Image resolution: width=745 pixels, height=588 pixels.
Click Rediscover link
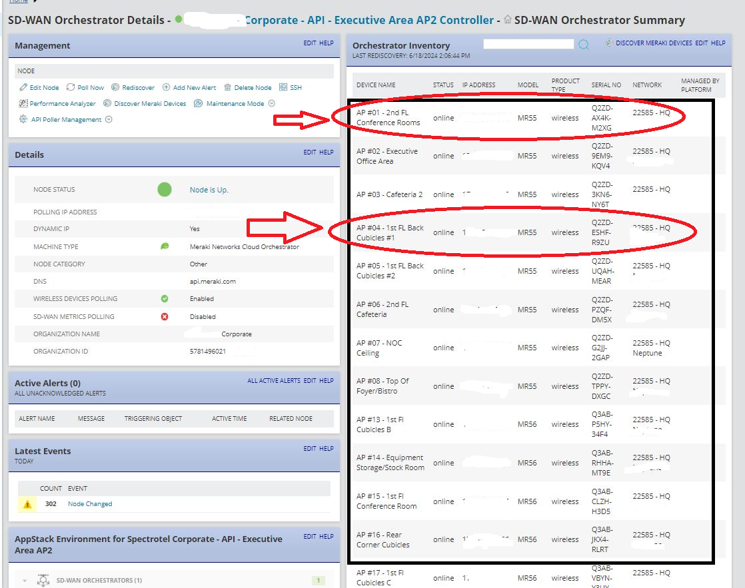[x=138, y=88]
